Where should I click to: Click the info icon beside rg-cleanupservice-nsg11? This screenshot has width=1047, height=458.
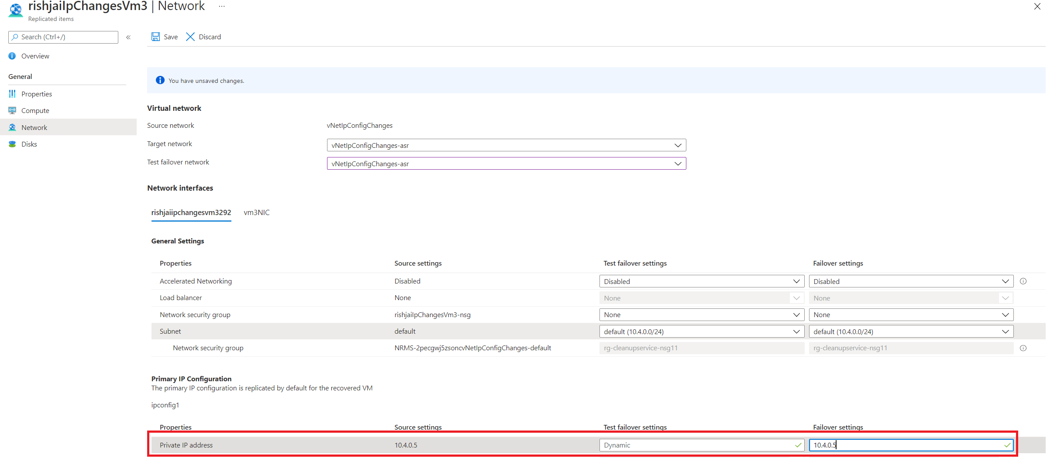(1023, 348)
